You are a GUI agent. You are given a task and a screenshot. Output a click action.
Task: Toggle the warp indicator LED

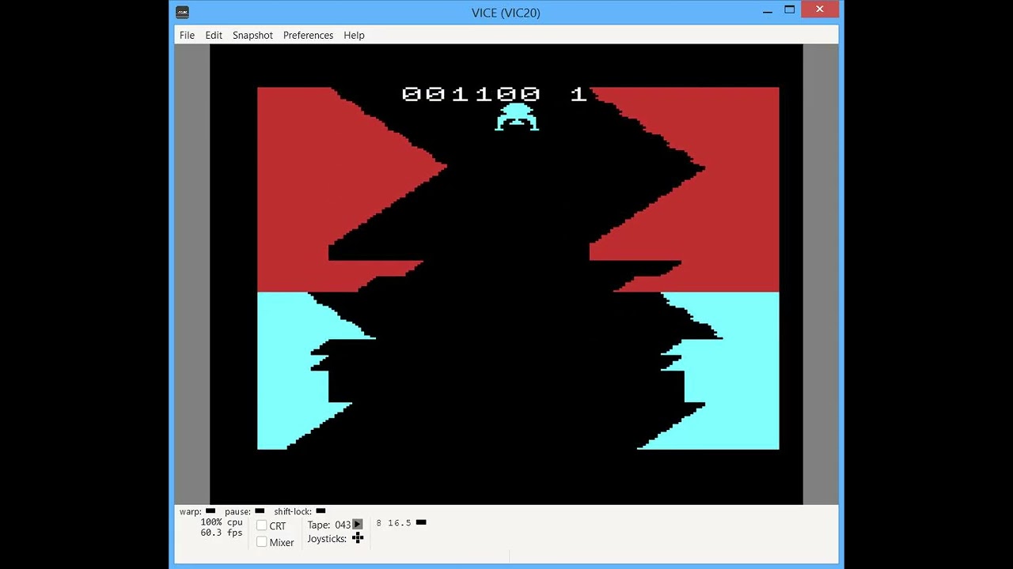tap(211, 511)
